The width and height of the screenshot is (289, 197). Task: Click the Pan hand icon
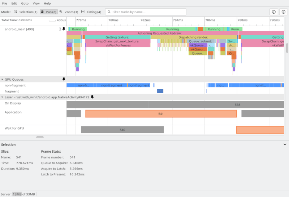click(x=42, y=12)
